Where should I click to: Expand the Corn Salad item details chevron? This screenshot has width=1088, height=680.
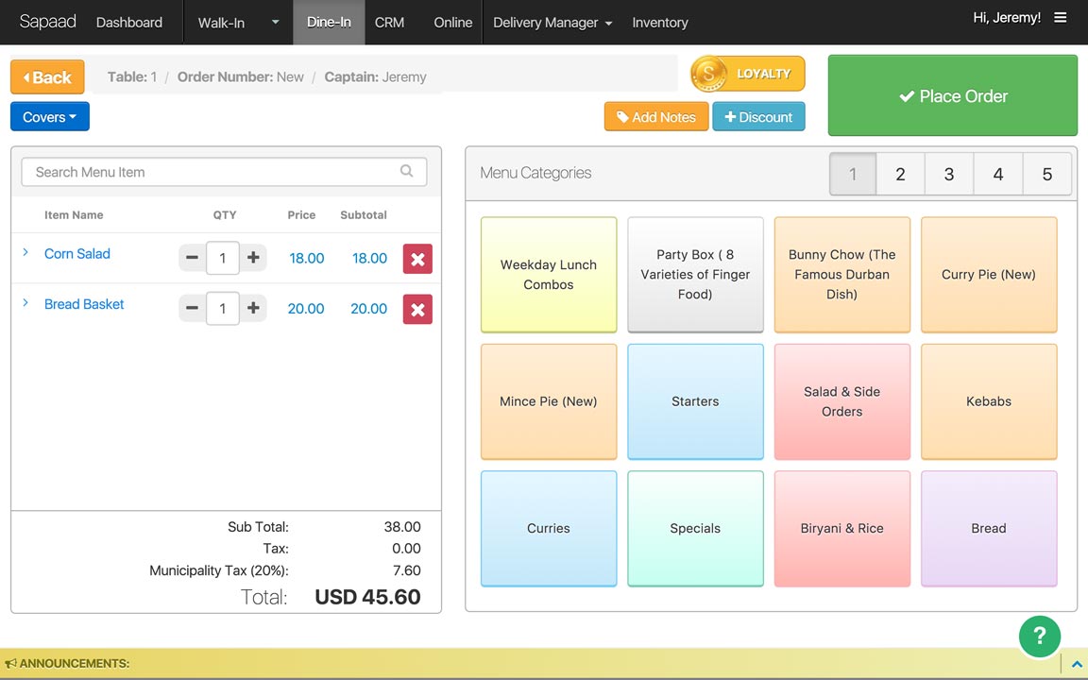tap(25, 252)
